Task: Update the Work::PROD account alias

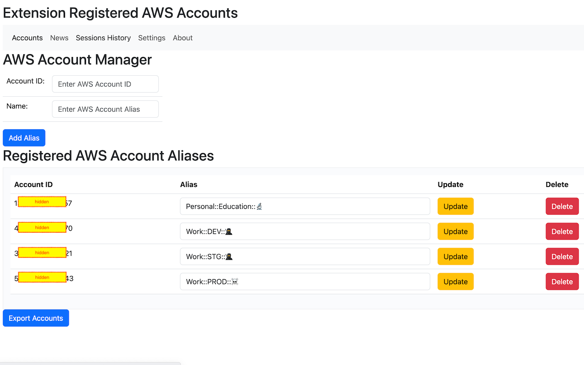Action: (x=455, y=282)
